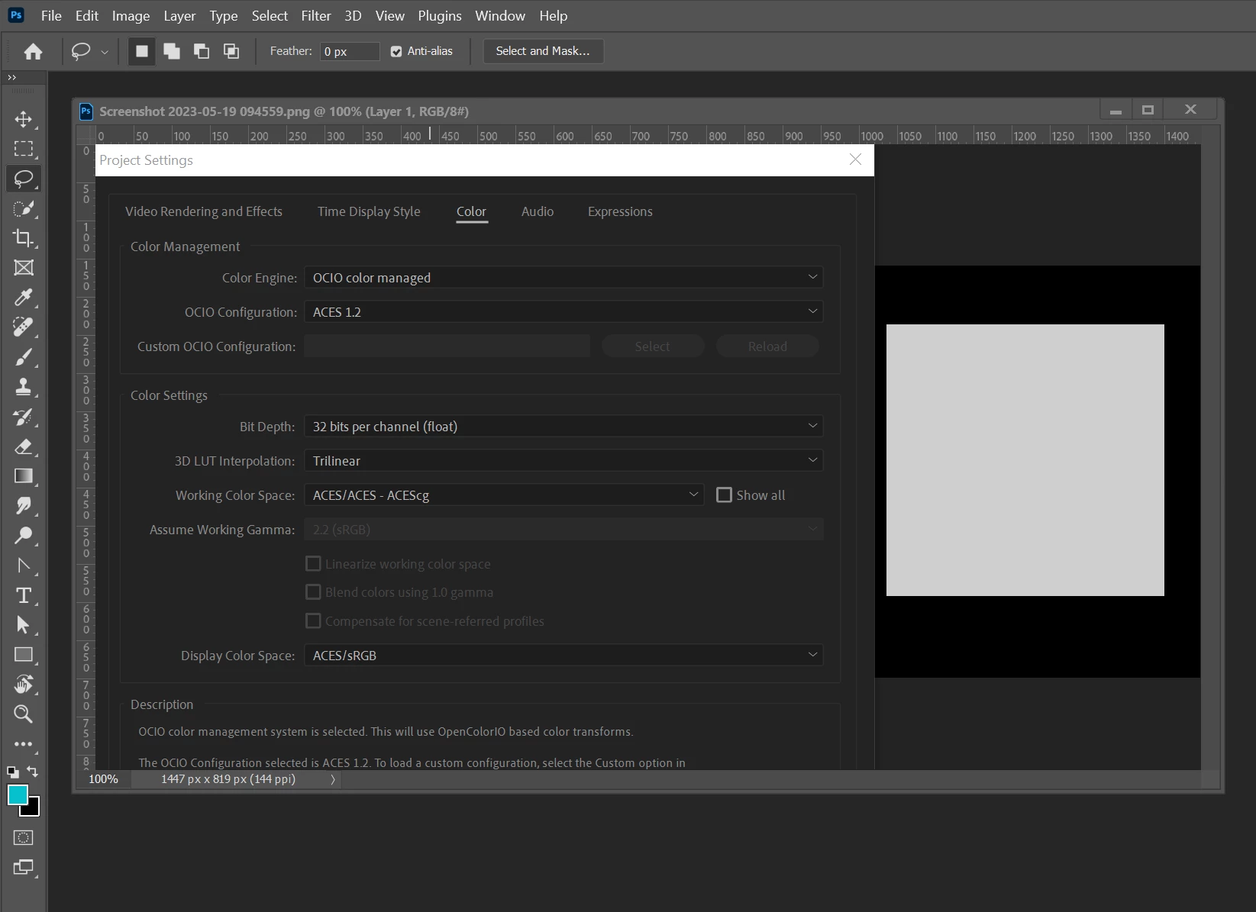Choose Intersect with selection mode
Image resolution: width=1256 pixels, height=912 pixels.
(231, 51)
